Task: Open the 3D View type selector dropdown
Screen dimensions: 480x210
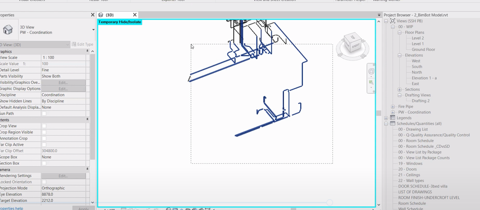Action: click(93, 30)
